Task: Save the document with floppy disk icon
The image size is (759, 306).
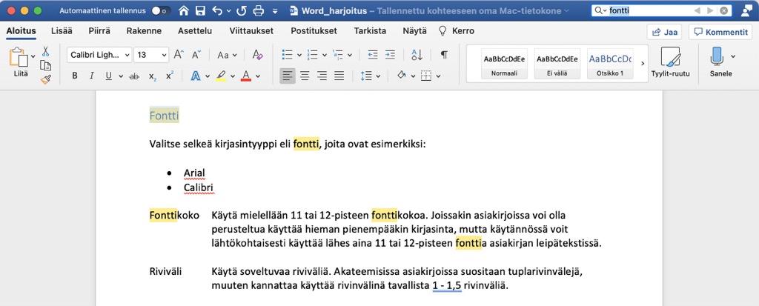Action: click(200, 10)
